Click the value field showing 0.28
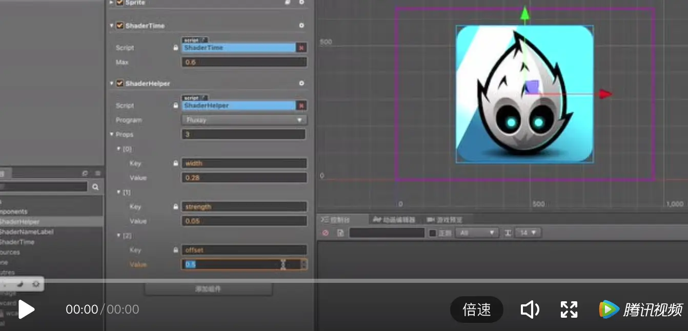Image resolution: width=688 pixels, height=331 pixels. 244,178
